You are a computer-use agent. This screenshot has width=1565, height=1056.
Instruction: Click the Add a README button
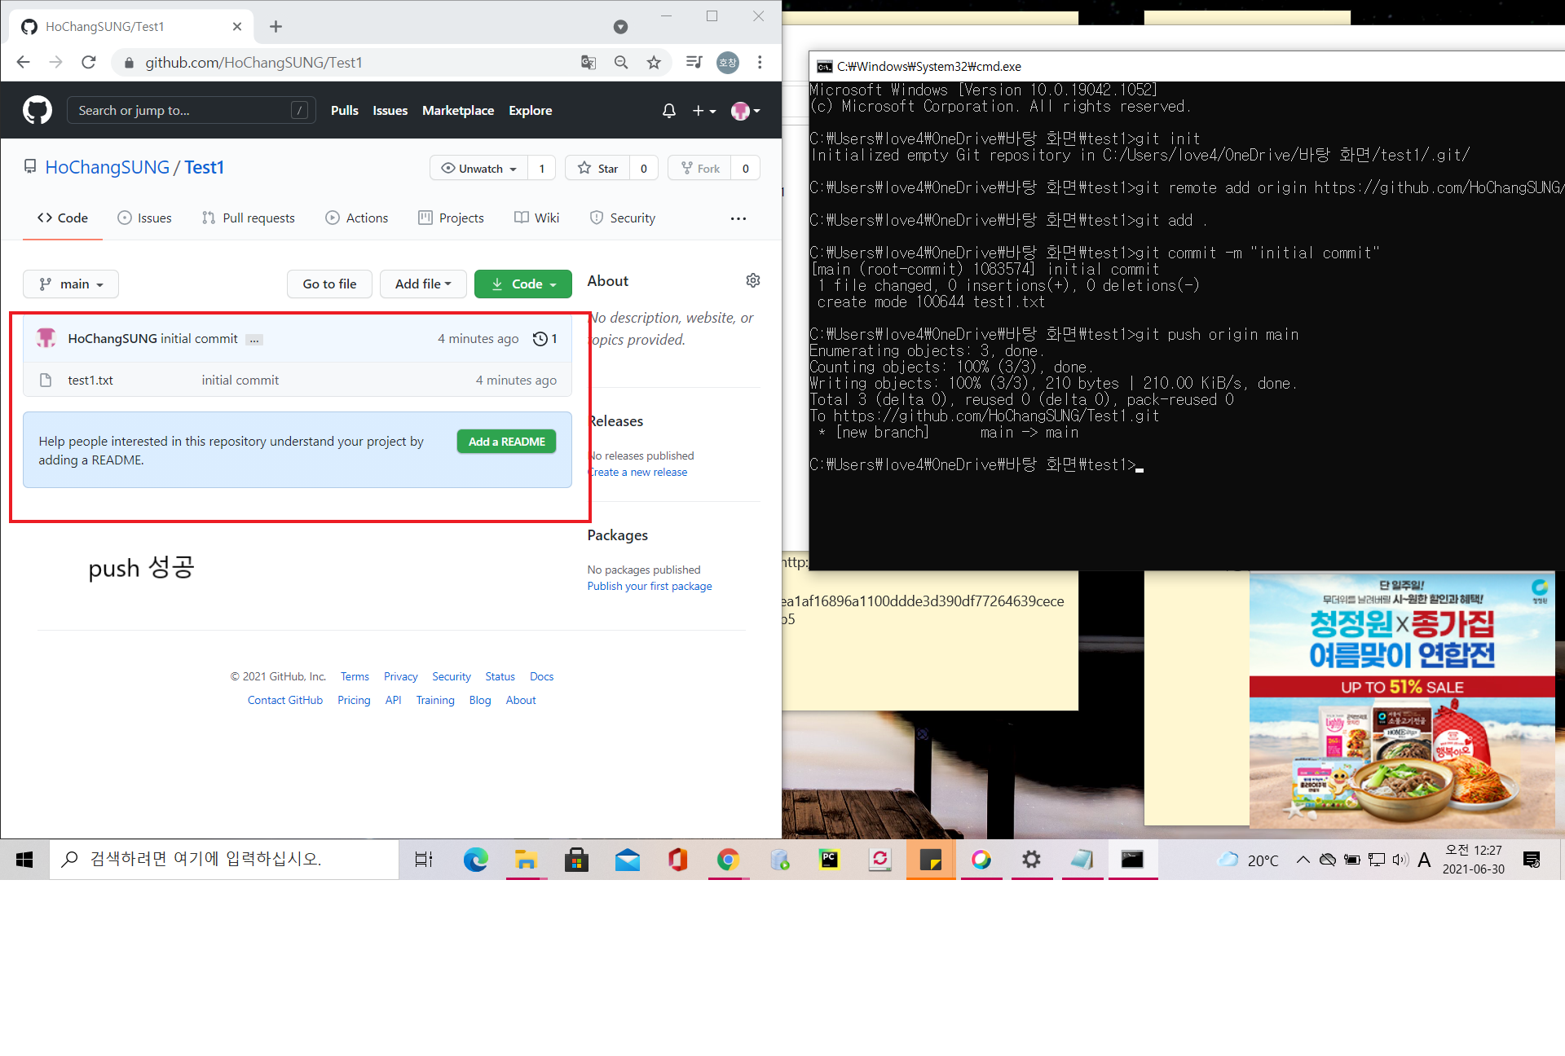point(506,442)
